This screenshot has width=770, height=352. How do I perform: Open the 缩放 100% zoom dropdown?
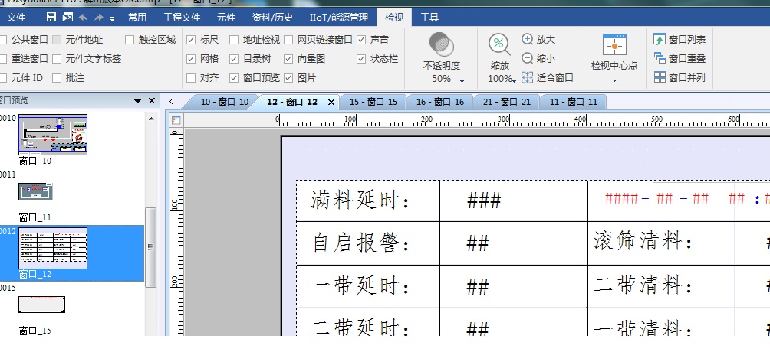coord(515,80)
